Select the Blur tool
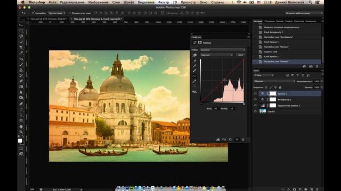341x191 pixels. 21,92
